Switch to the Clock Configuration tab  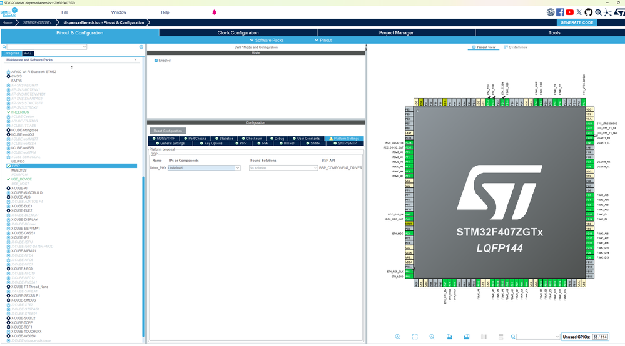click(x=238, y=32)
